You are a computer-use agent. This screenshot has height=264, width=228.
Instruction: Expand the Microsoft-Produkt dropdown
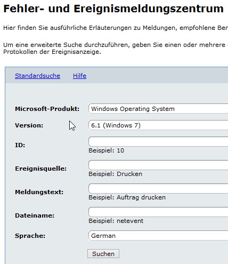[158, 109]
